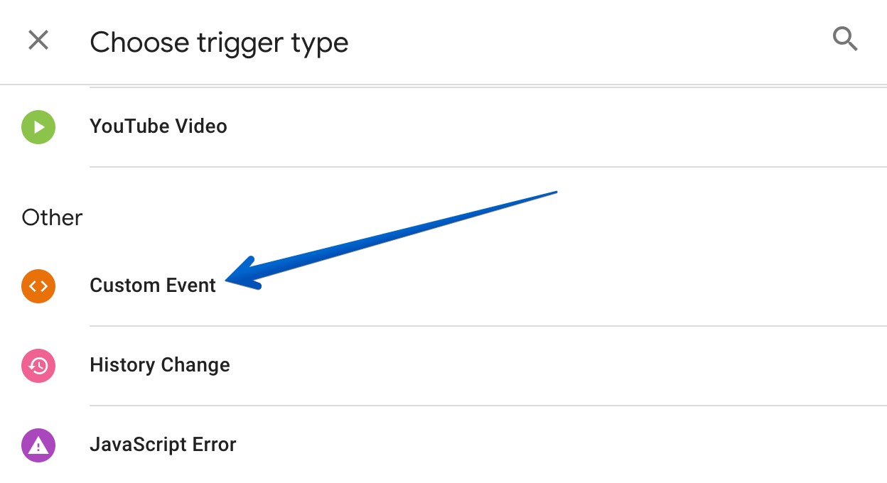
Task: Click the divider line below YouTube Video
Action: pyautogui.click(x=488, y=167)
